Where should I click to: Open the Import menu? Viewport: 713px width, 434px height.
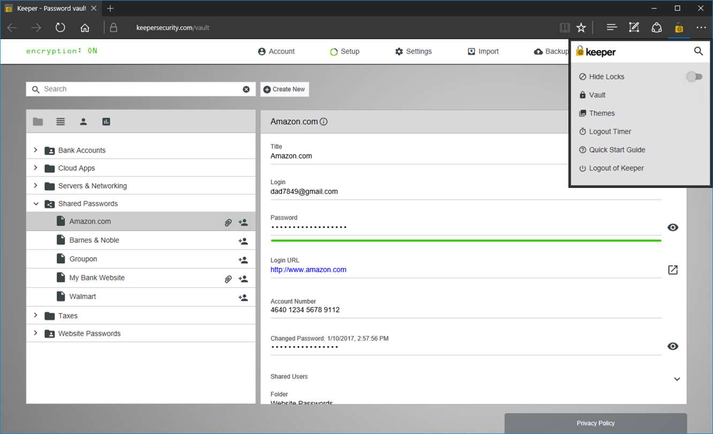(x=483, y=51)
